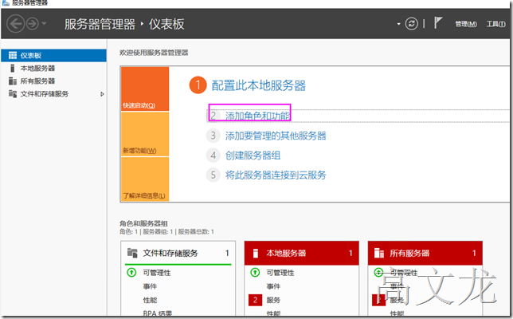Click the forward navigation arrow
Viewport: 513px width, 319px height.
point(33,24)
